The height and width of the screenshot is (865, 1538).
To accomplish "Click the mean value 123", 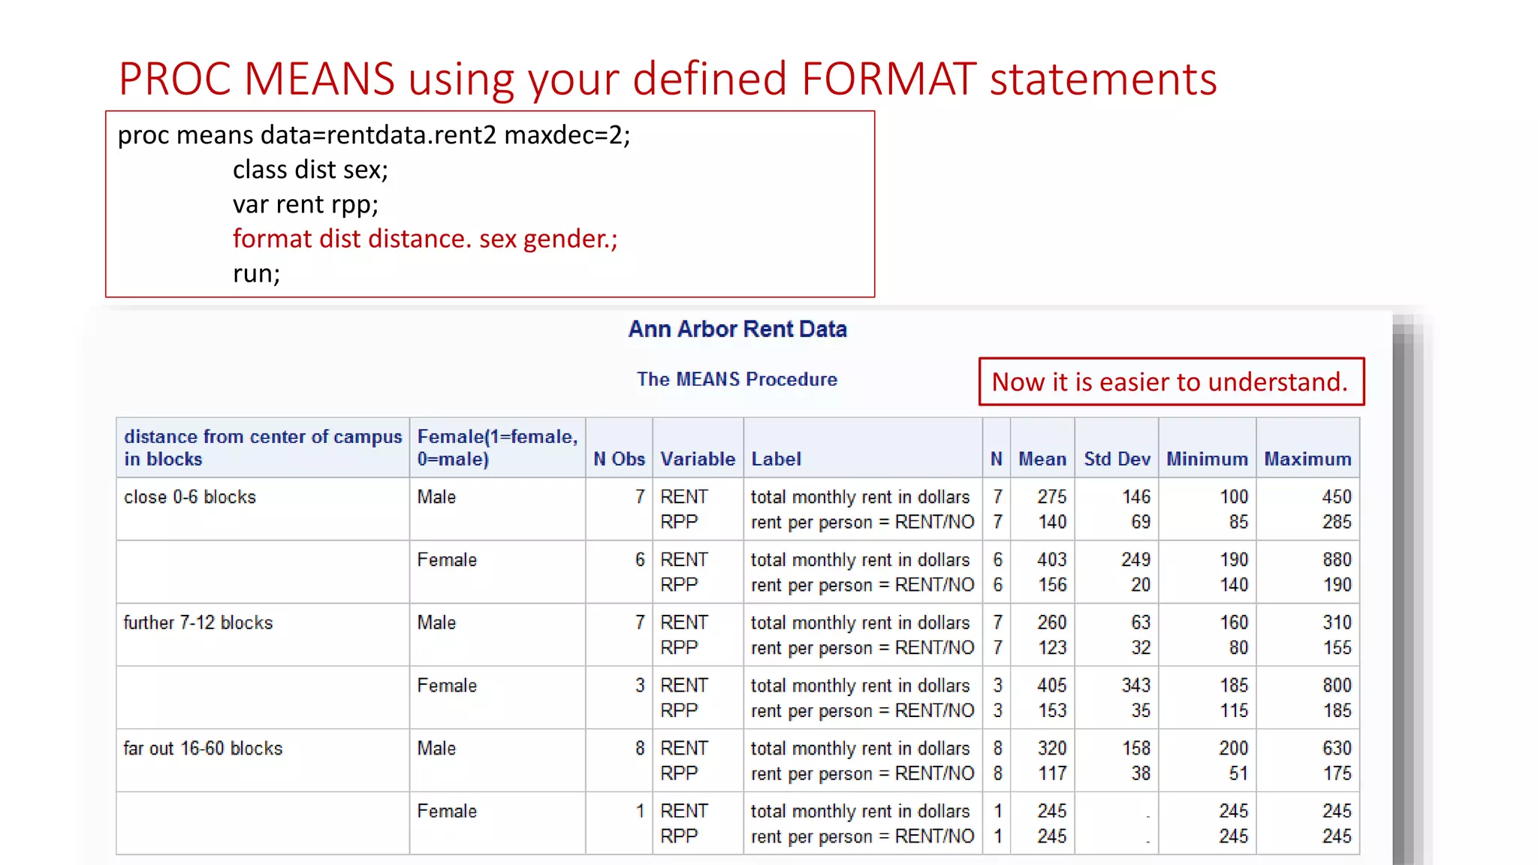I will point(1052,648).
